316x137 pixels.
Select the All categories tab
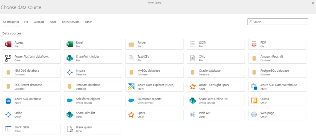click(11, 22)
